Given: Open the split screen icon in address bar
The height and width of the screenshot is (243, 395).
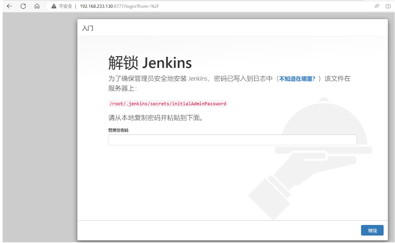Looking at the screenshot, I should 388,6.
